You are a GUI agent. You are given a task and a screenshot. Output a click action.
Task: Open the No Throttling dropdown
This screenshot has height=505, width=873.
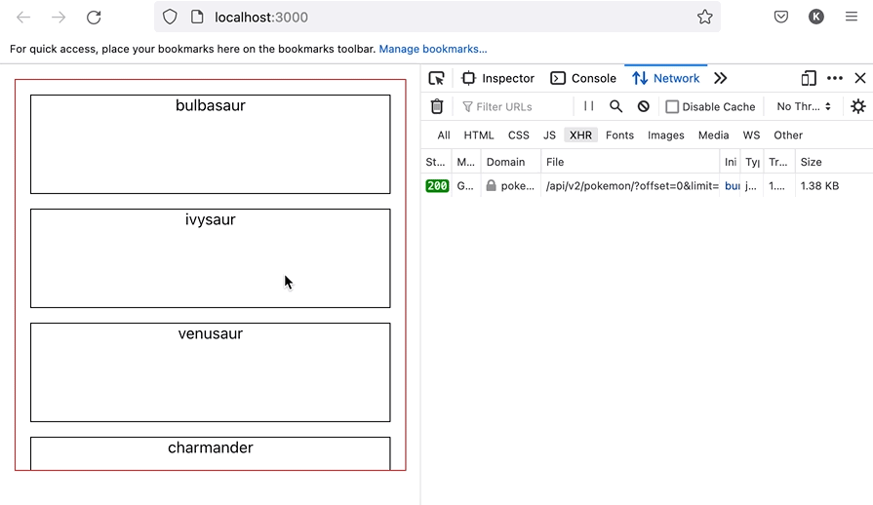click(x=804, y=106)
